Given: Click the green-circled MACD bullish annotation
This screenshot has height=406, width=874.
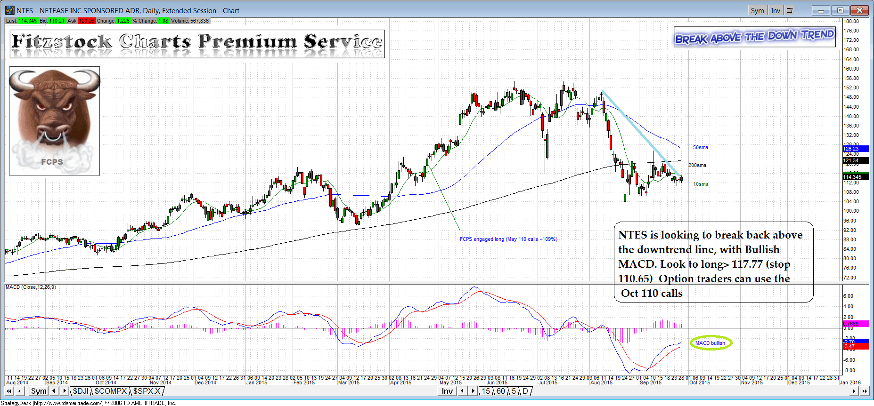Looking at the screenshot, I should (x=711, y=343).
